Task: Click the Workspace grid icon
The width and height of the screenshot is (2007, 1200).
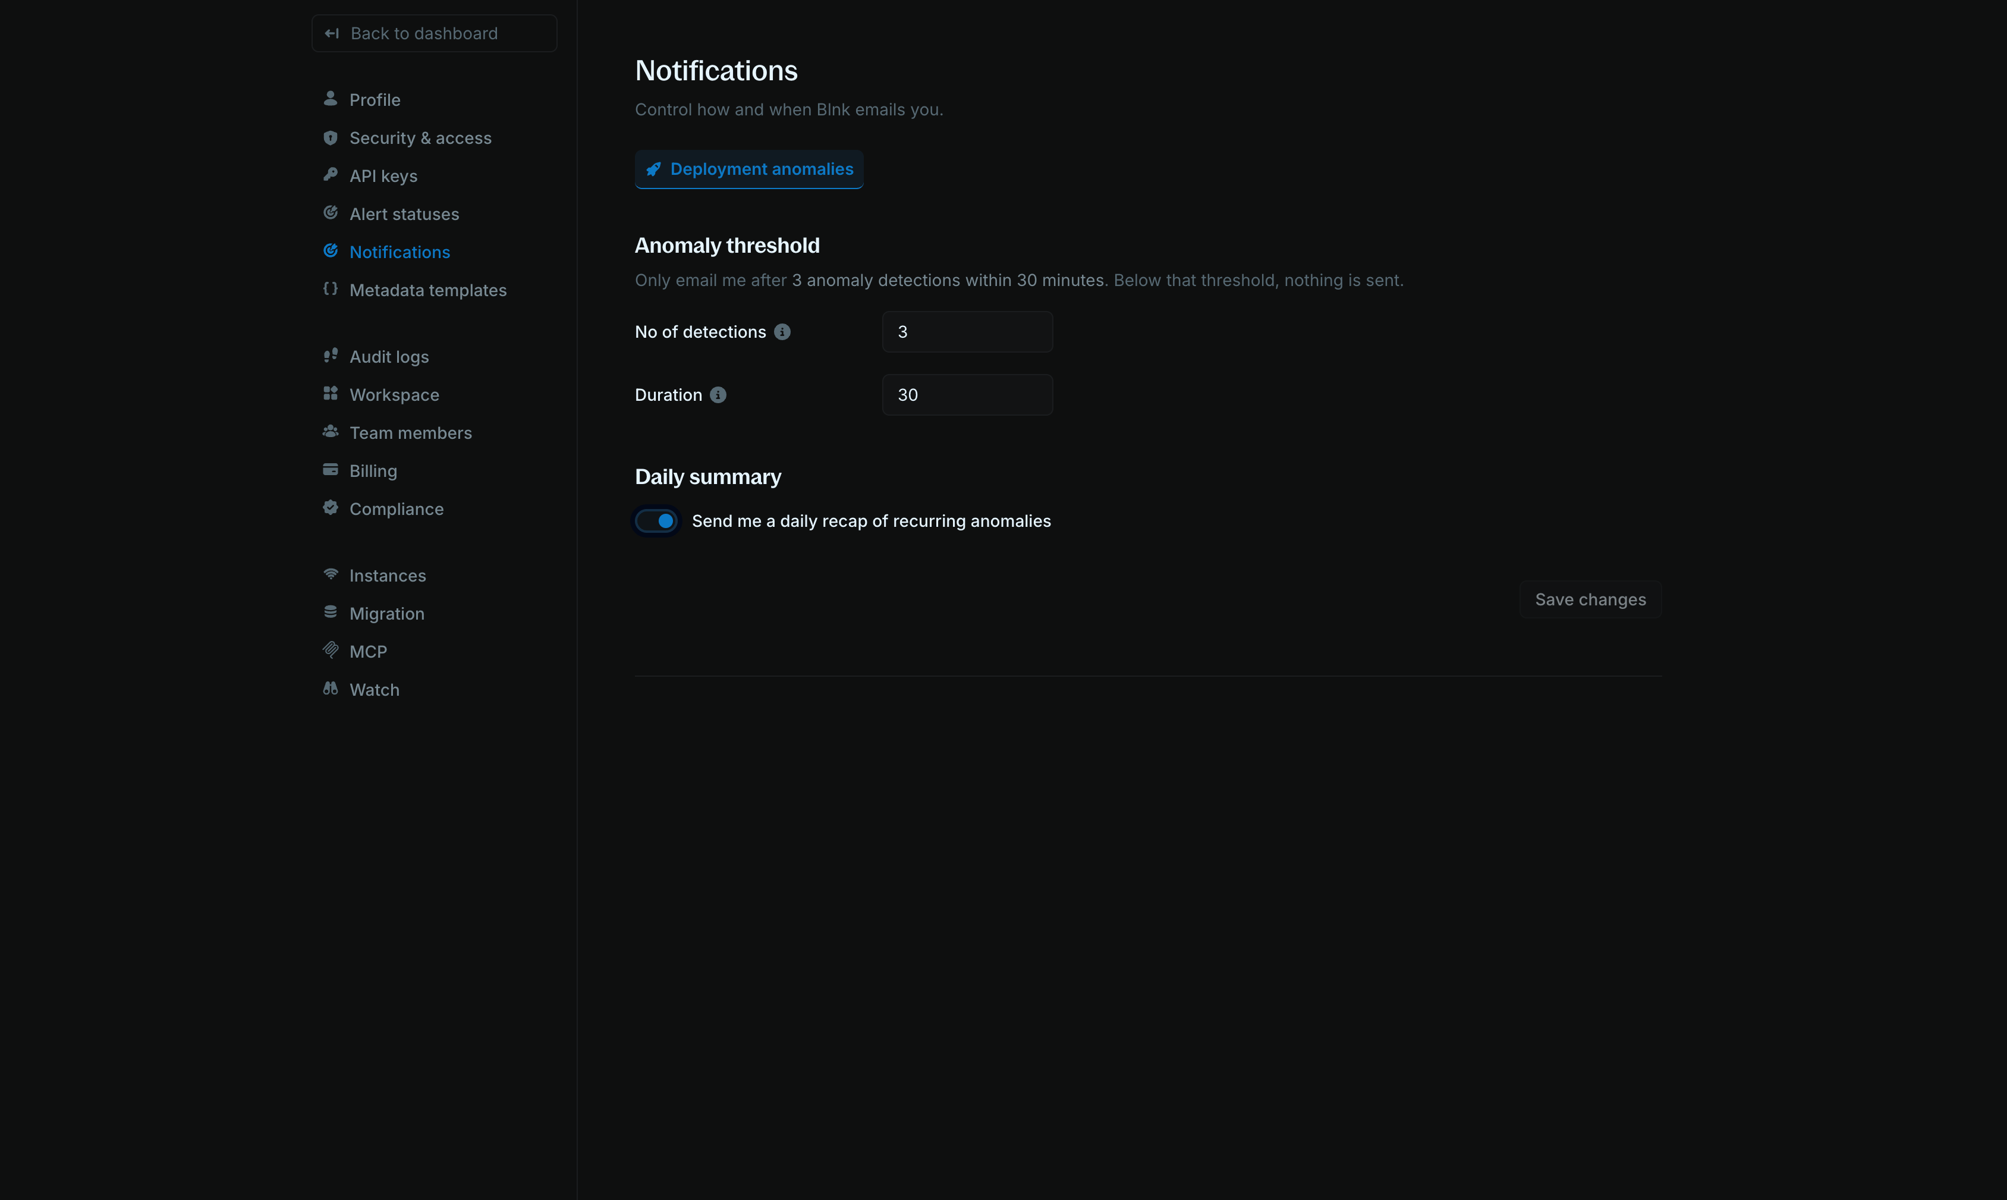Action: tap(330, 393)
